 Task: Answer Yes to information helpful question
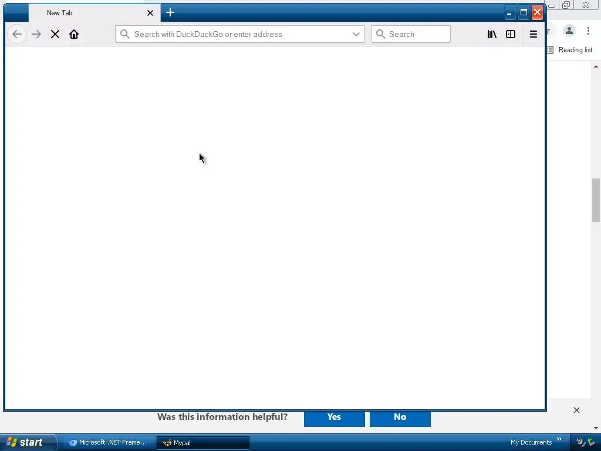point(334,418)
